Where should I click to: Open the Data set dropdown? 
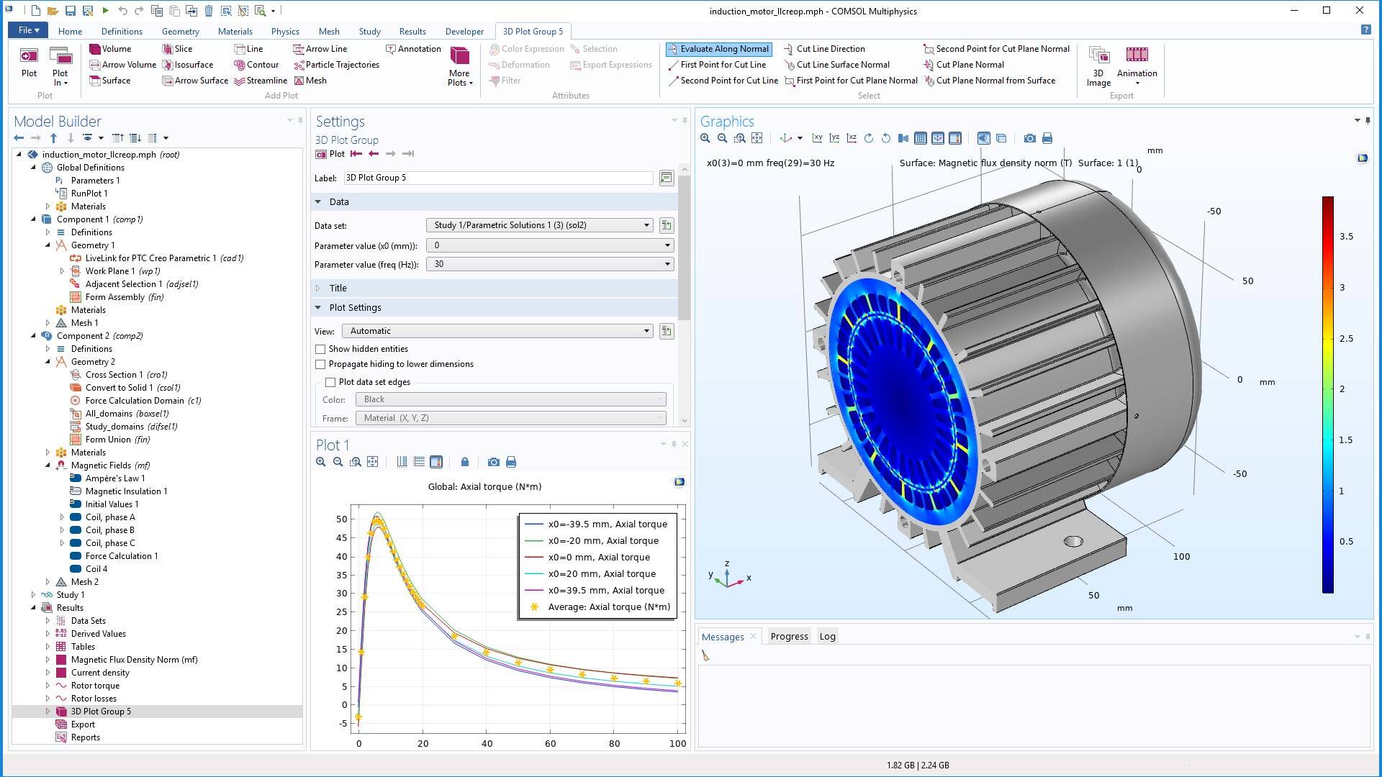pyautogui.click(x=645, y=225)
